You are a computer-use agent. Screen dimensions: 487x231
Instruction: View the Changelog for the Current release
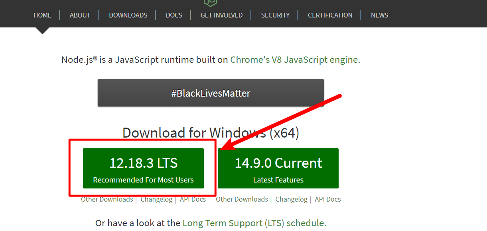(291, 199)
